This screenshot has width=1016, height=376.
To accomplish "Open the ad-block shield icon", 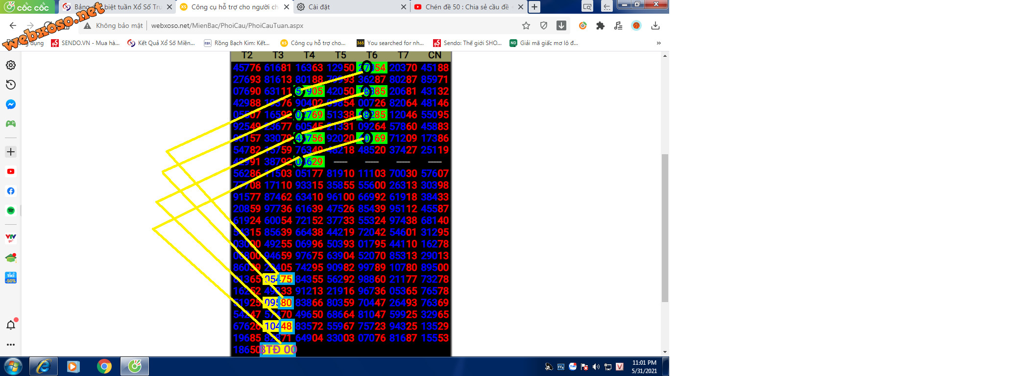I will (544, 25).
